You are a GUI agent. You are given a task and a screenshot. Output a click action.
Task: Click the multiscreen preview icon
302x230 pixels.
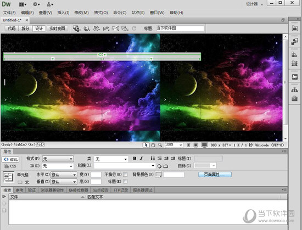(x=76, y=29)
